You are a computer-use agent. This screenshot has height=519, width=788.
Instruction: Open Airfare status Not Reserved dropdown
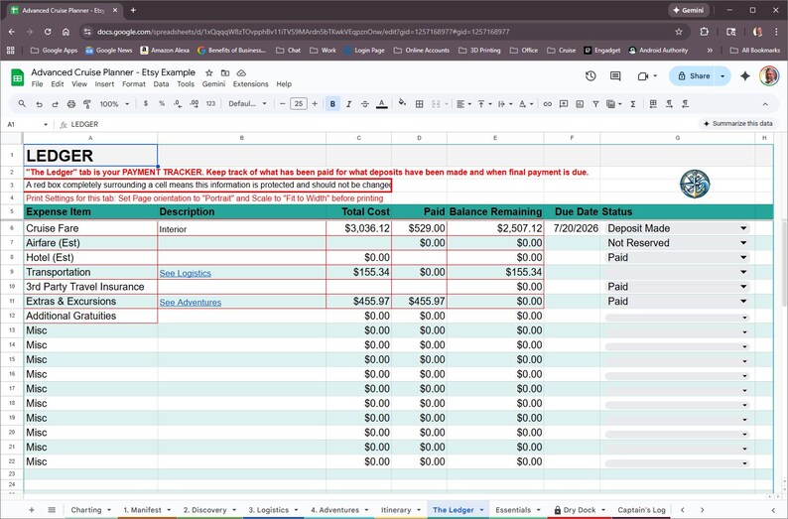743,243
